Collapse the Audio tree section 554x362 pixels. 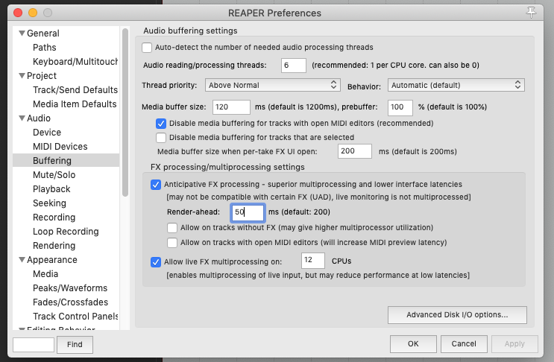pyautogui.click(x=22, y=118)
